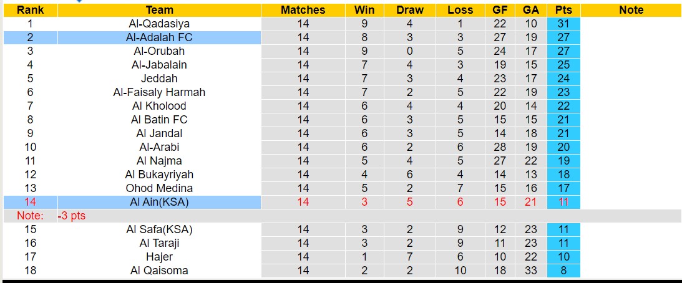The image size is (682, 283).
Task: Click the Team column header
Action: coord(159,10)
